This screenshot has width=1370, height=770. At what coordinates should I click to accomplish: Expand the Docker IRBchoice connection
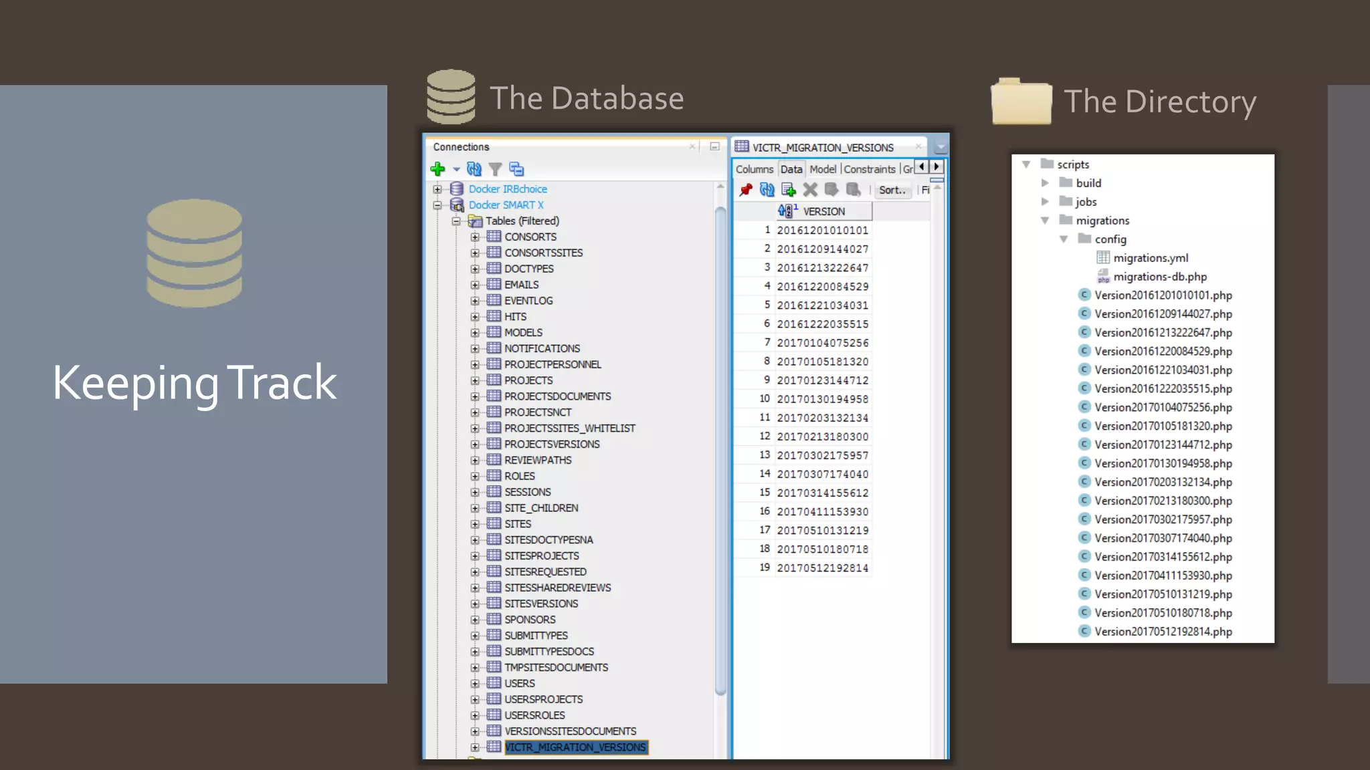[x=437, y=189]
